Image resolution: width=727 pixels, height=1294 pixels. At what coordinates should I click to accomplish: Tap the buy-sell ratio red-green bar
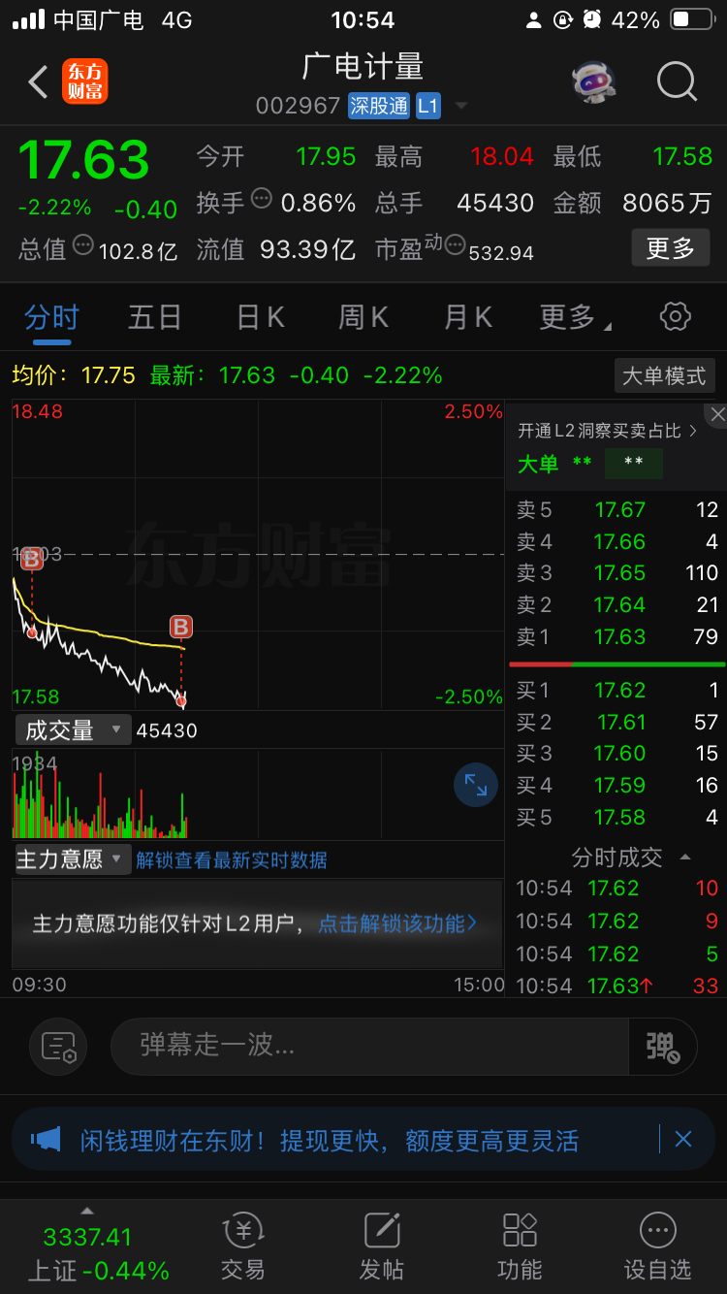tap(616, 664)
